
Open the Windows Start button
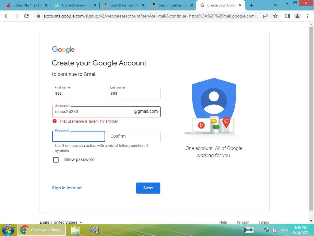click(x=8, y=230)
